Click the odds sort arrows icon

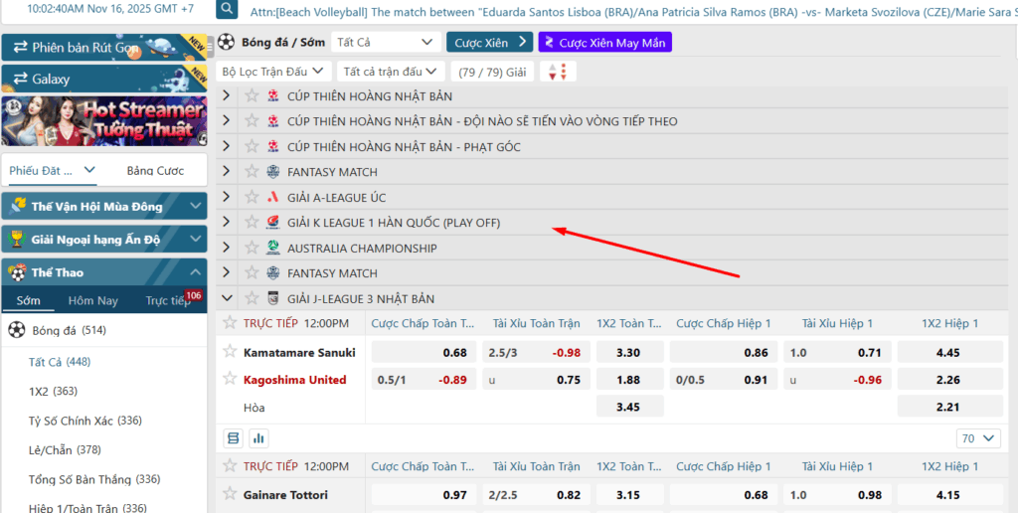tap(558, 72)
